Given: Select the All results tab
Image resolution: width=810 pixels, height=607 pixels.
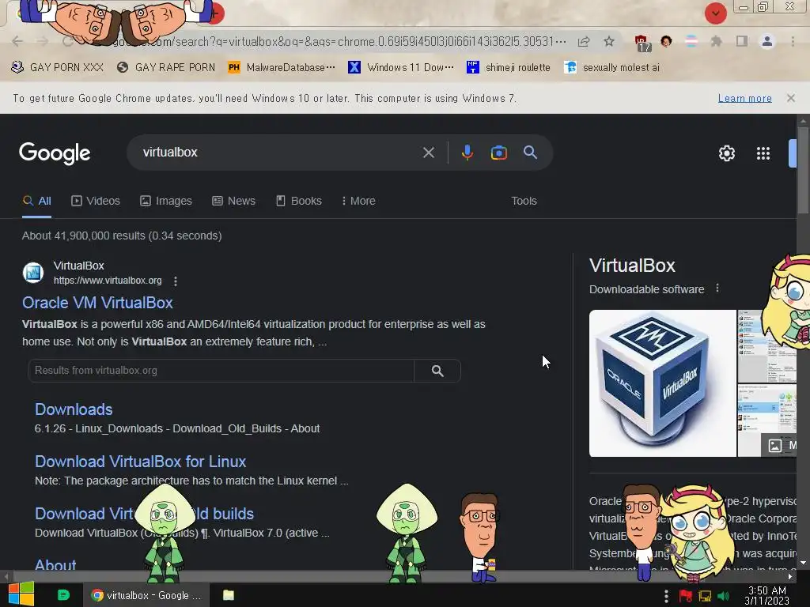Looking at the screenshot, I should 36,201.
